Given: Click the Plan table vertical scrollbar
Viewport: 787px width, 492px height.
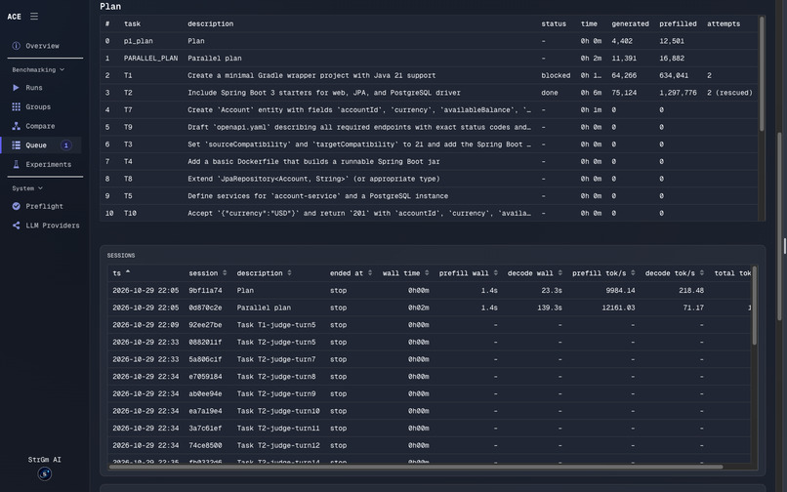Looking at the screenshot, I should 762,74.
